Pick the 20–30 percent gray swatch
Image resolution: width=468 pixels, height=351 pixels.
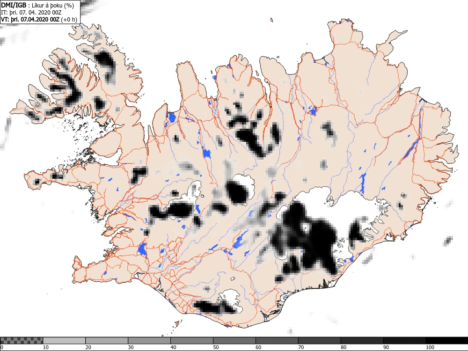pos(107,341)
